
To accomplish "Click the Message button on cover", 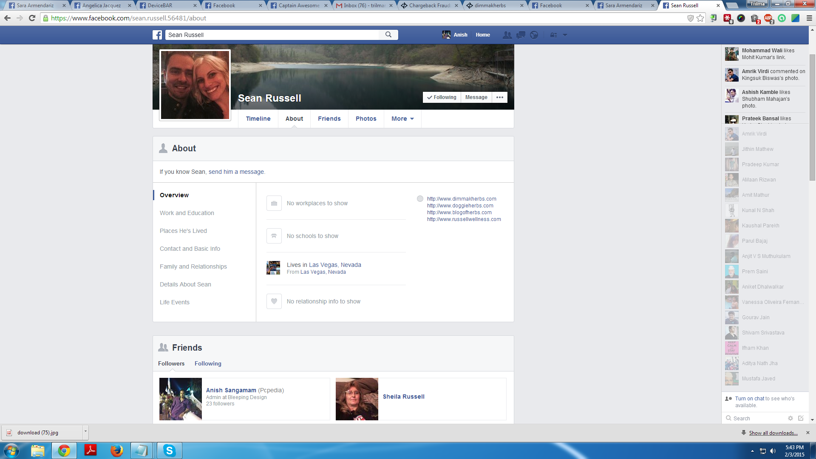I will 476,97.
